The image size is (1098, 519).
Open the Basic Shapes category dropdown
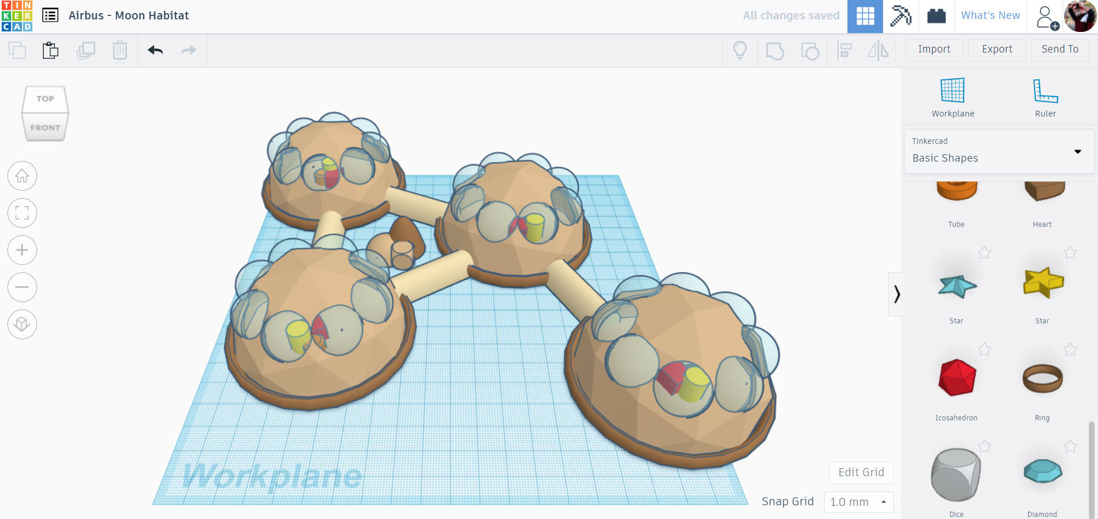(999, 151)
